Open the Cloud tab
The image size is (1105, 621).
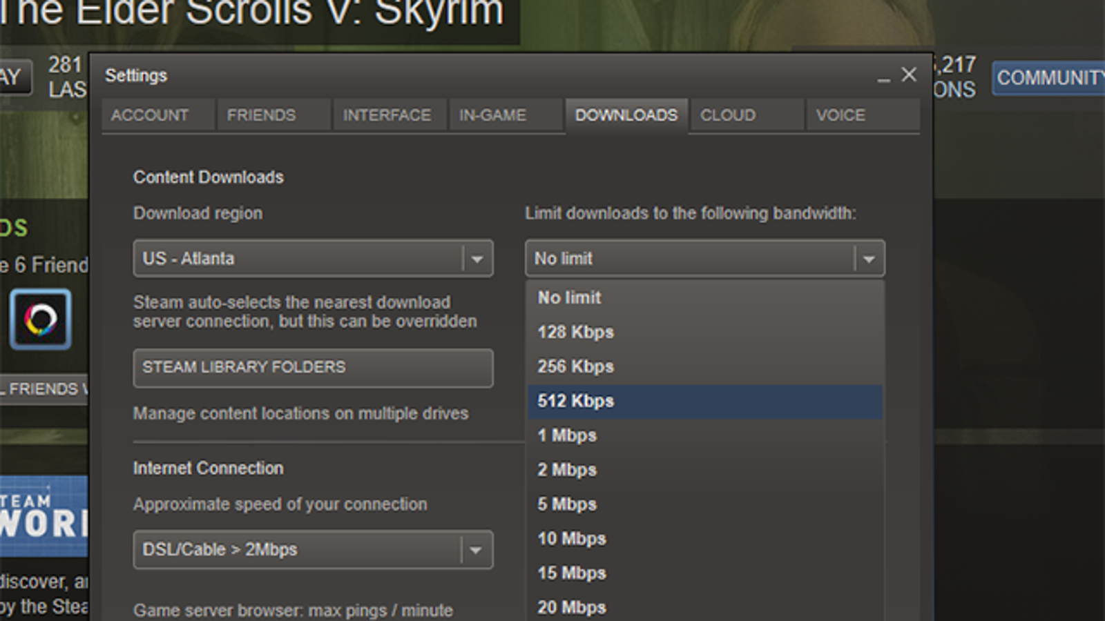[x=746, y=115]
